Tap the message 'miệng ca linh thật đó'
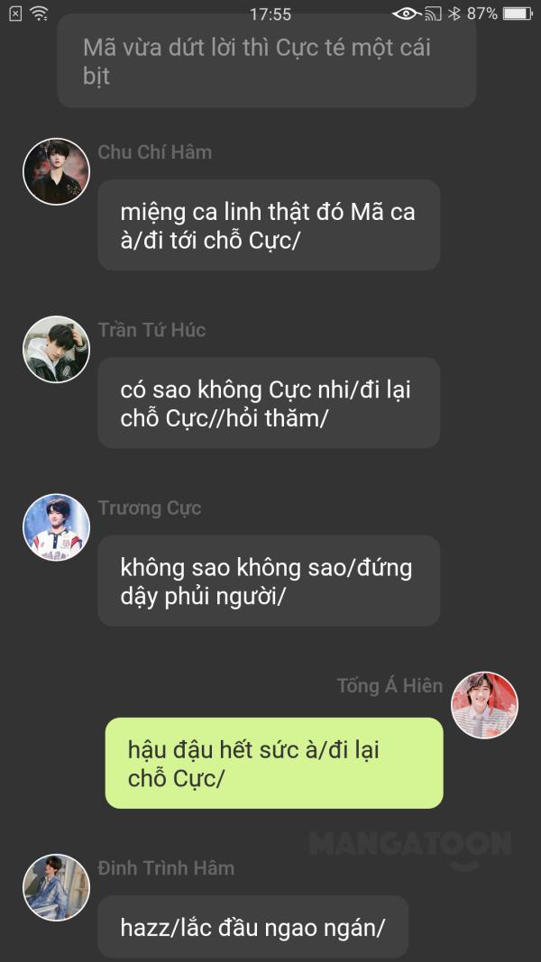 point(269,225)
